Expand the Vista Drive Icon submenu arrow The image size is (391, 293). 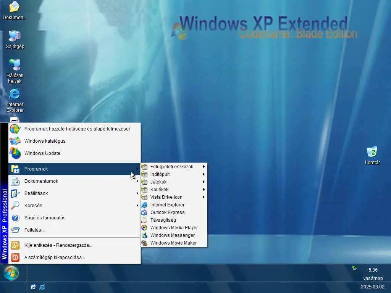pyautogui.click(x=204, y=197)
